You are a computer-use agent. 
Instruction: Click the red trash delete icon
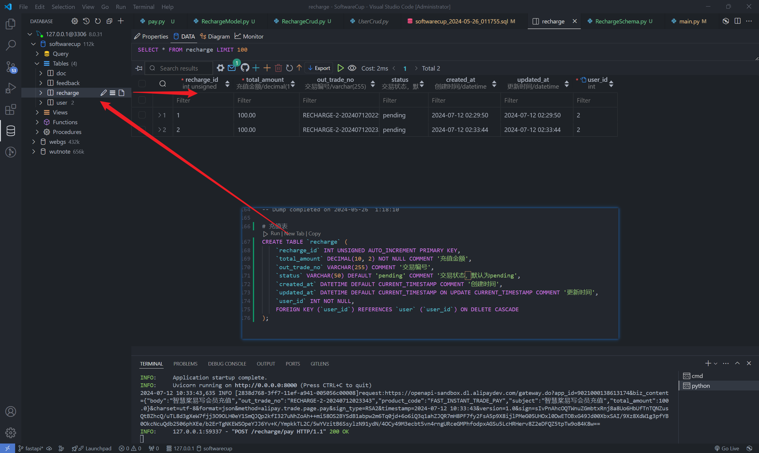click(x=278, y=68)
